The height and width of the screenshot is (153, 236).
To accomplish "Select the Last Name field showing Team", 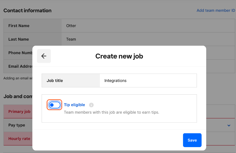I will coord(148,39).
